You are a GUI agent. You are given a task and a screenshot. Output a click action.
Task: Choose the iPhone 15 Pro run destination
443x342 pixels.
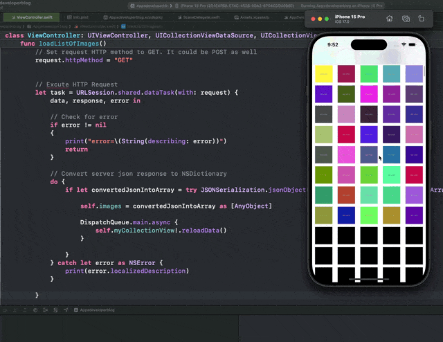(235, 6)
